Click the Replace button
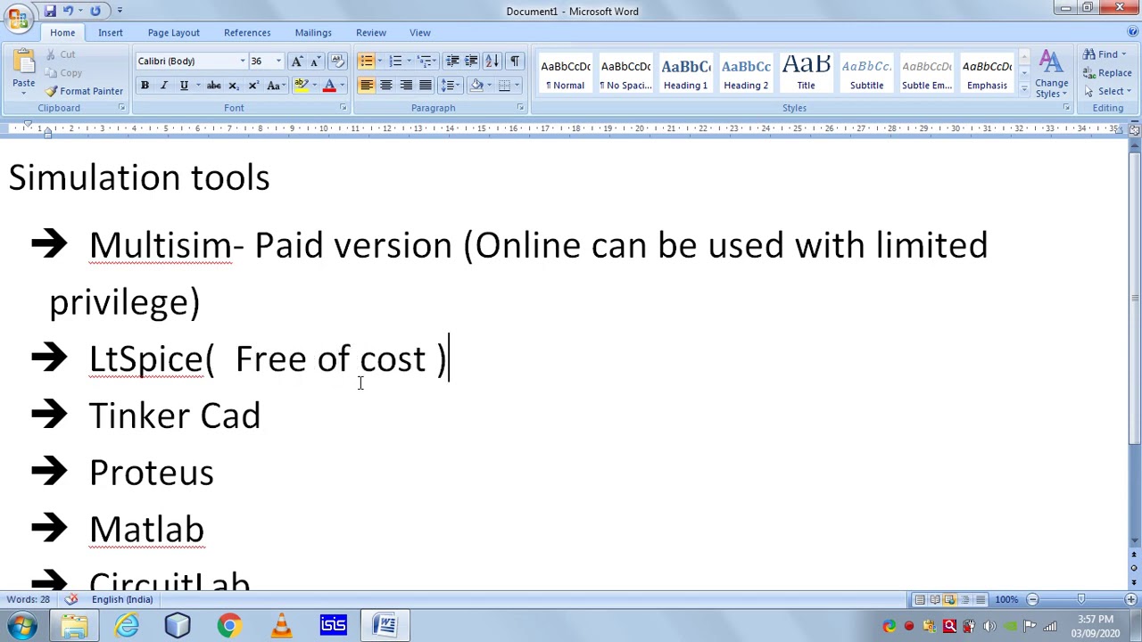1142x642 pixels. 1107,73
